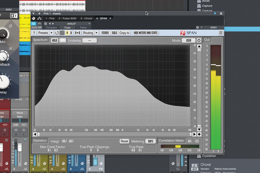
Task: Click the undo arrow next to Presets
Action: (57, 33)
